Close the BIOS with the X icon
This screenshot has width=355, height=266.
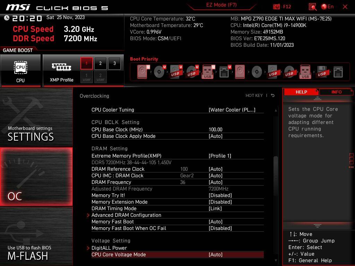pos(345,7)
